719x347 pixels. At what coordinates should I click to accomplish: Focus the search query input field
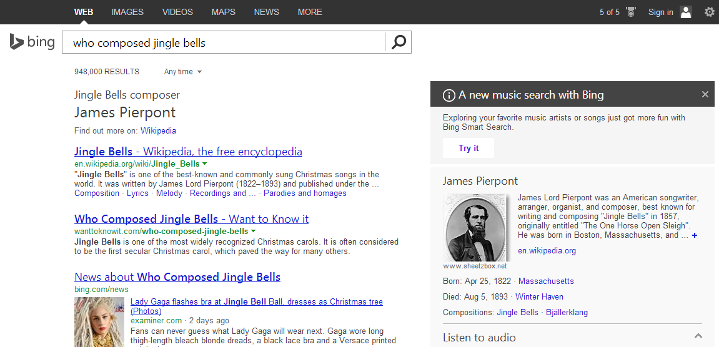[224, 42]
